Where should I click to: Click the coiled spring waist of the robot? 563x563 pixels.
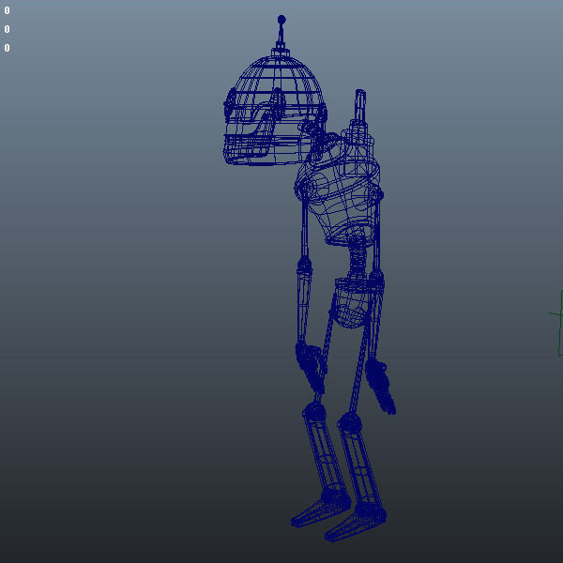coord(357,259)
